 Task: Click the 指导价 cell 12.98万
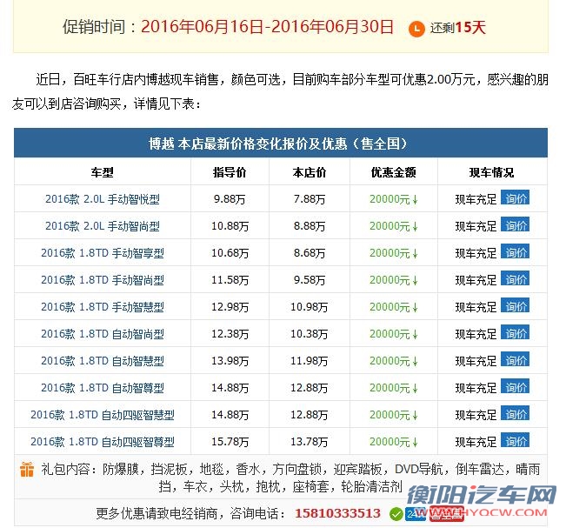pos(230,307)
